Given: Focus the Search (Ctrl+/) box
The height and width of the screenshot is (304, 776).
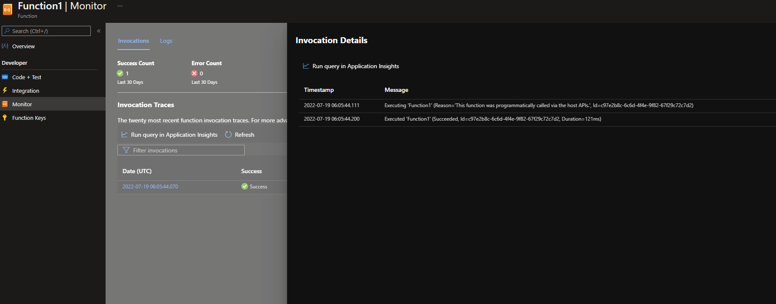Looking at the screenshot, I should point(46,31).
